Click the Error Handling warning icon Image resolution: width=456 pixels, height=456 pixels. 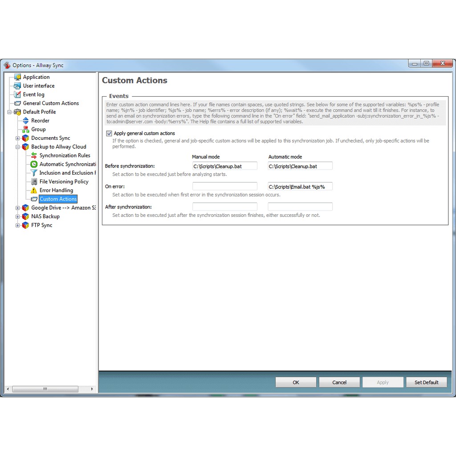click(x=34, y=190)
